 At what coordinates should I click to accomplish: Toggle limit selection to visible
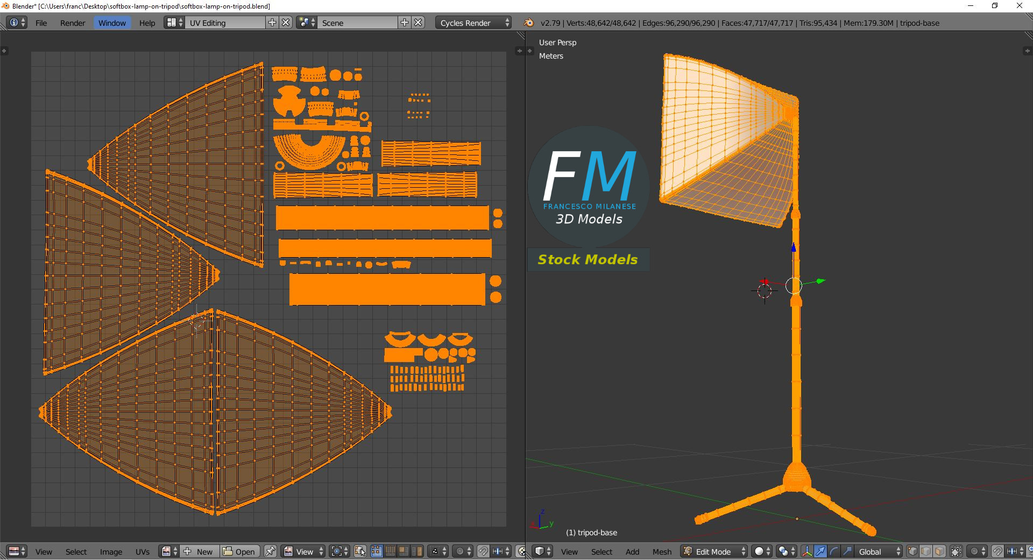click(x=956, y=551)
